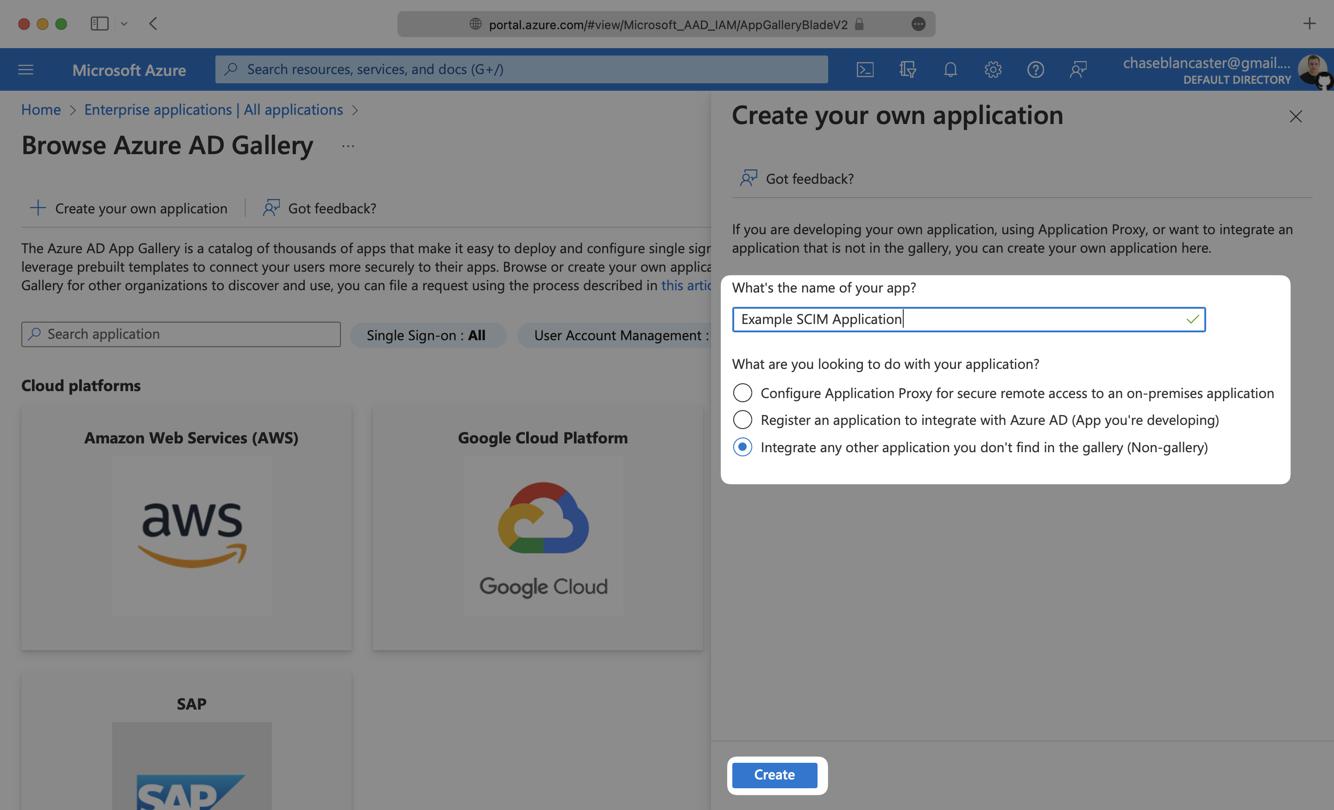
Task: Select Integrate any other application radio button
Action: tap(743, 445)
